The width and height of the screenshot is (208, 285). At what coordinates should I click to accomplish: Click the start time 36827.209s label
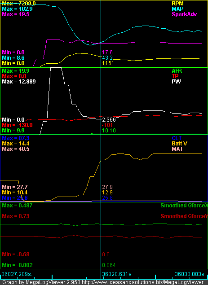[x=17, y=274]
